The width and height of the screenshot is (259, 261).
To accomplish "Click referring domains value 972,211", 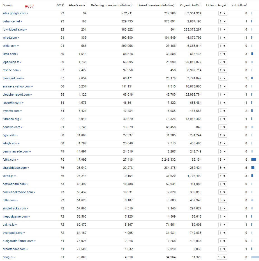I will pos(127,13).
